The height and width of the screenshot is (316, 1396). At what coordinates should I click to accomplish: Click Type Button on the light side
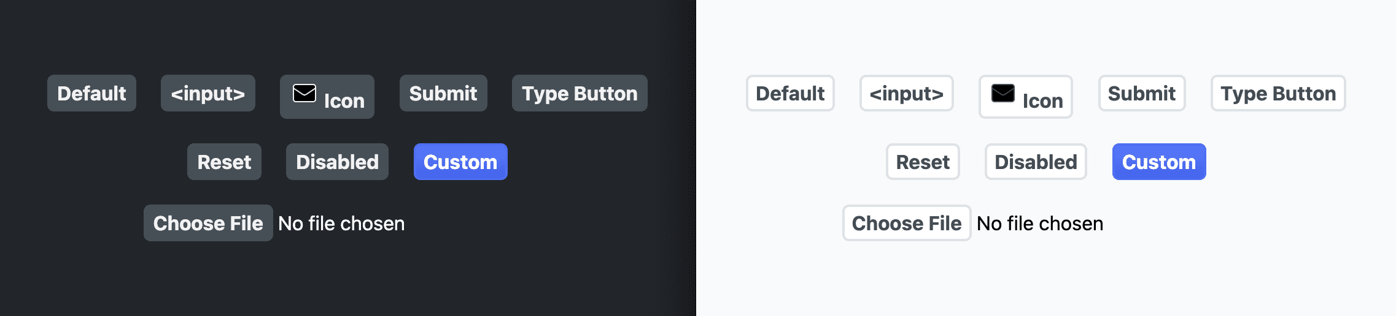point(1278,94)
